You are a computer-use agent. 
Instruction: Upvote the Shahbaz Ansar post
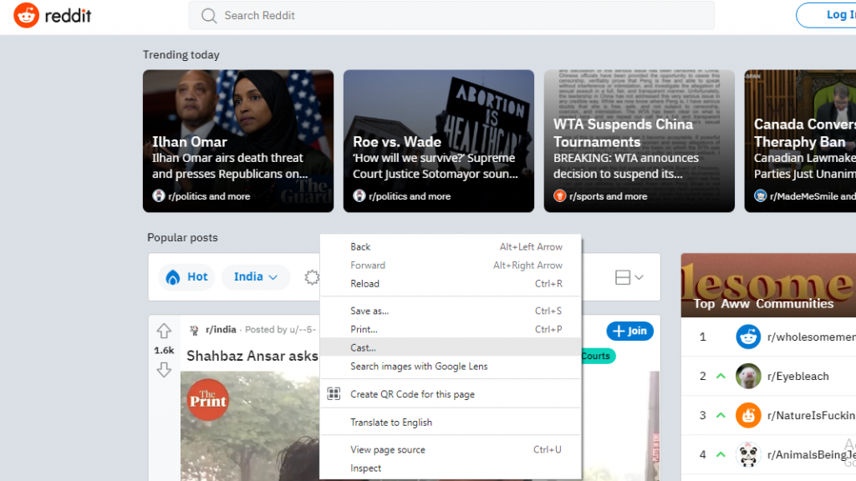click(x=164, y=331)
